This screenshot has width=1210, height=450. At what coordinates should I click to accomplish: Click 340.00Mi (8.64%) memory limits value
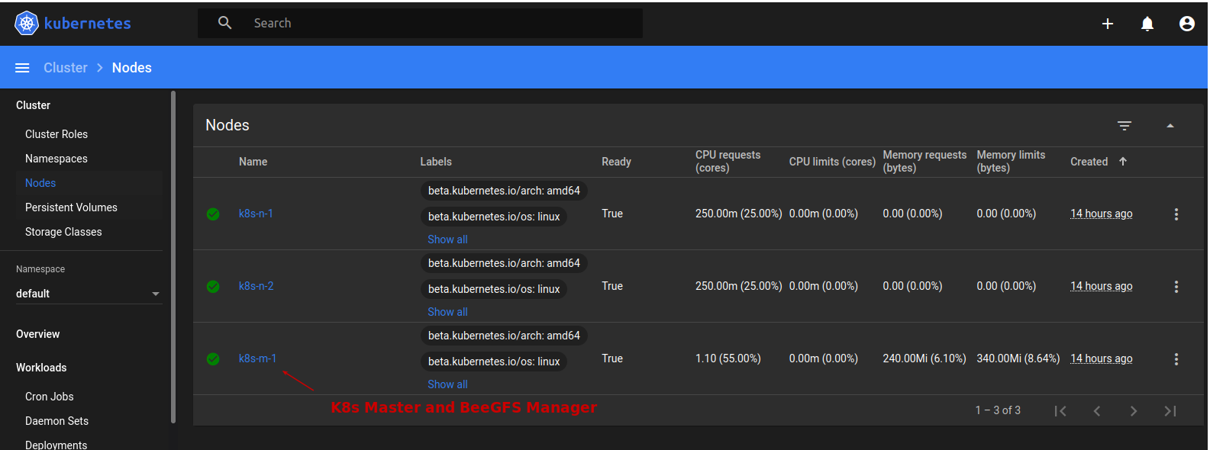point(1018,358)
